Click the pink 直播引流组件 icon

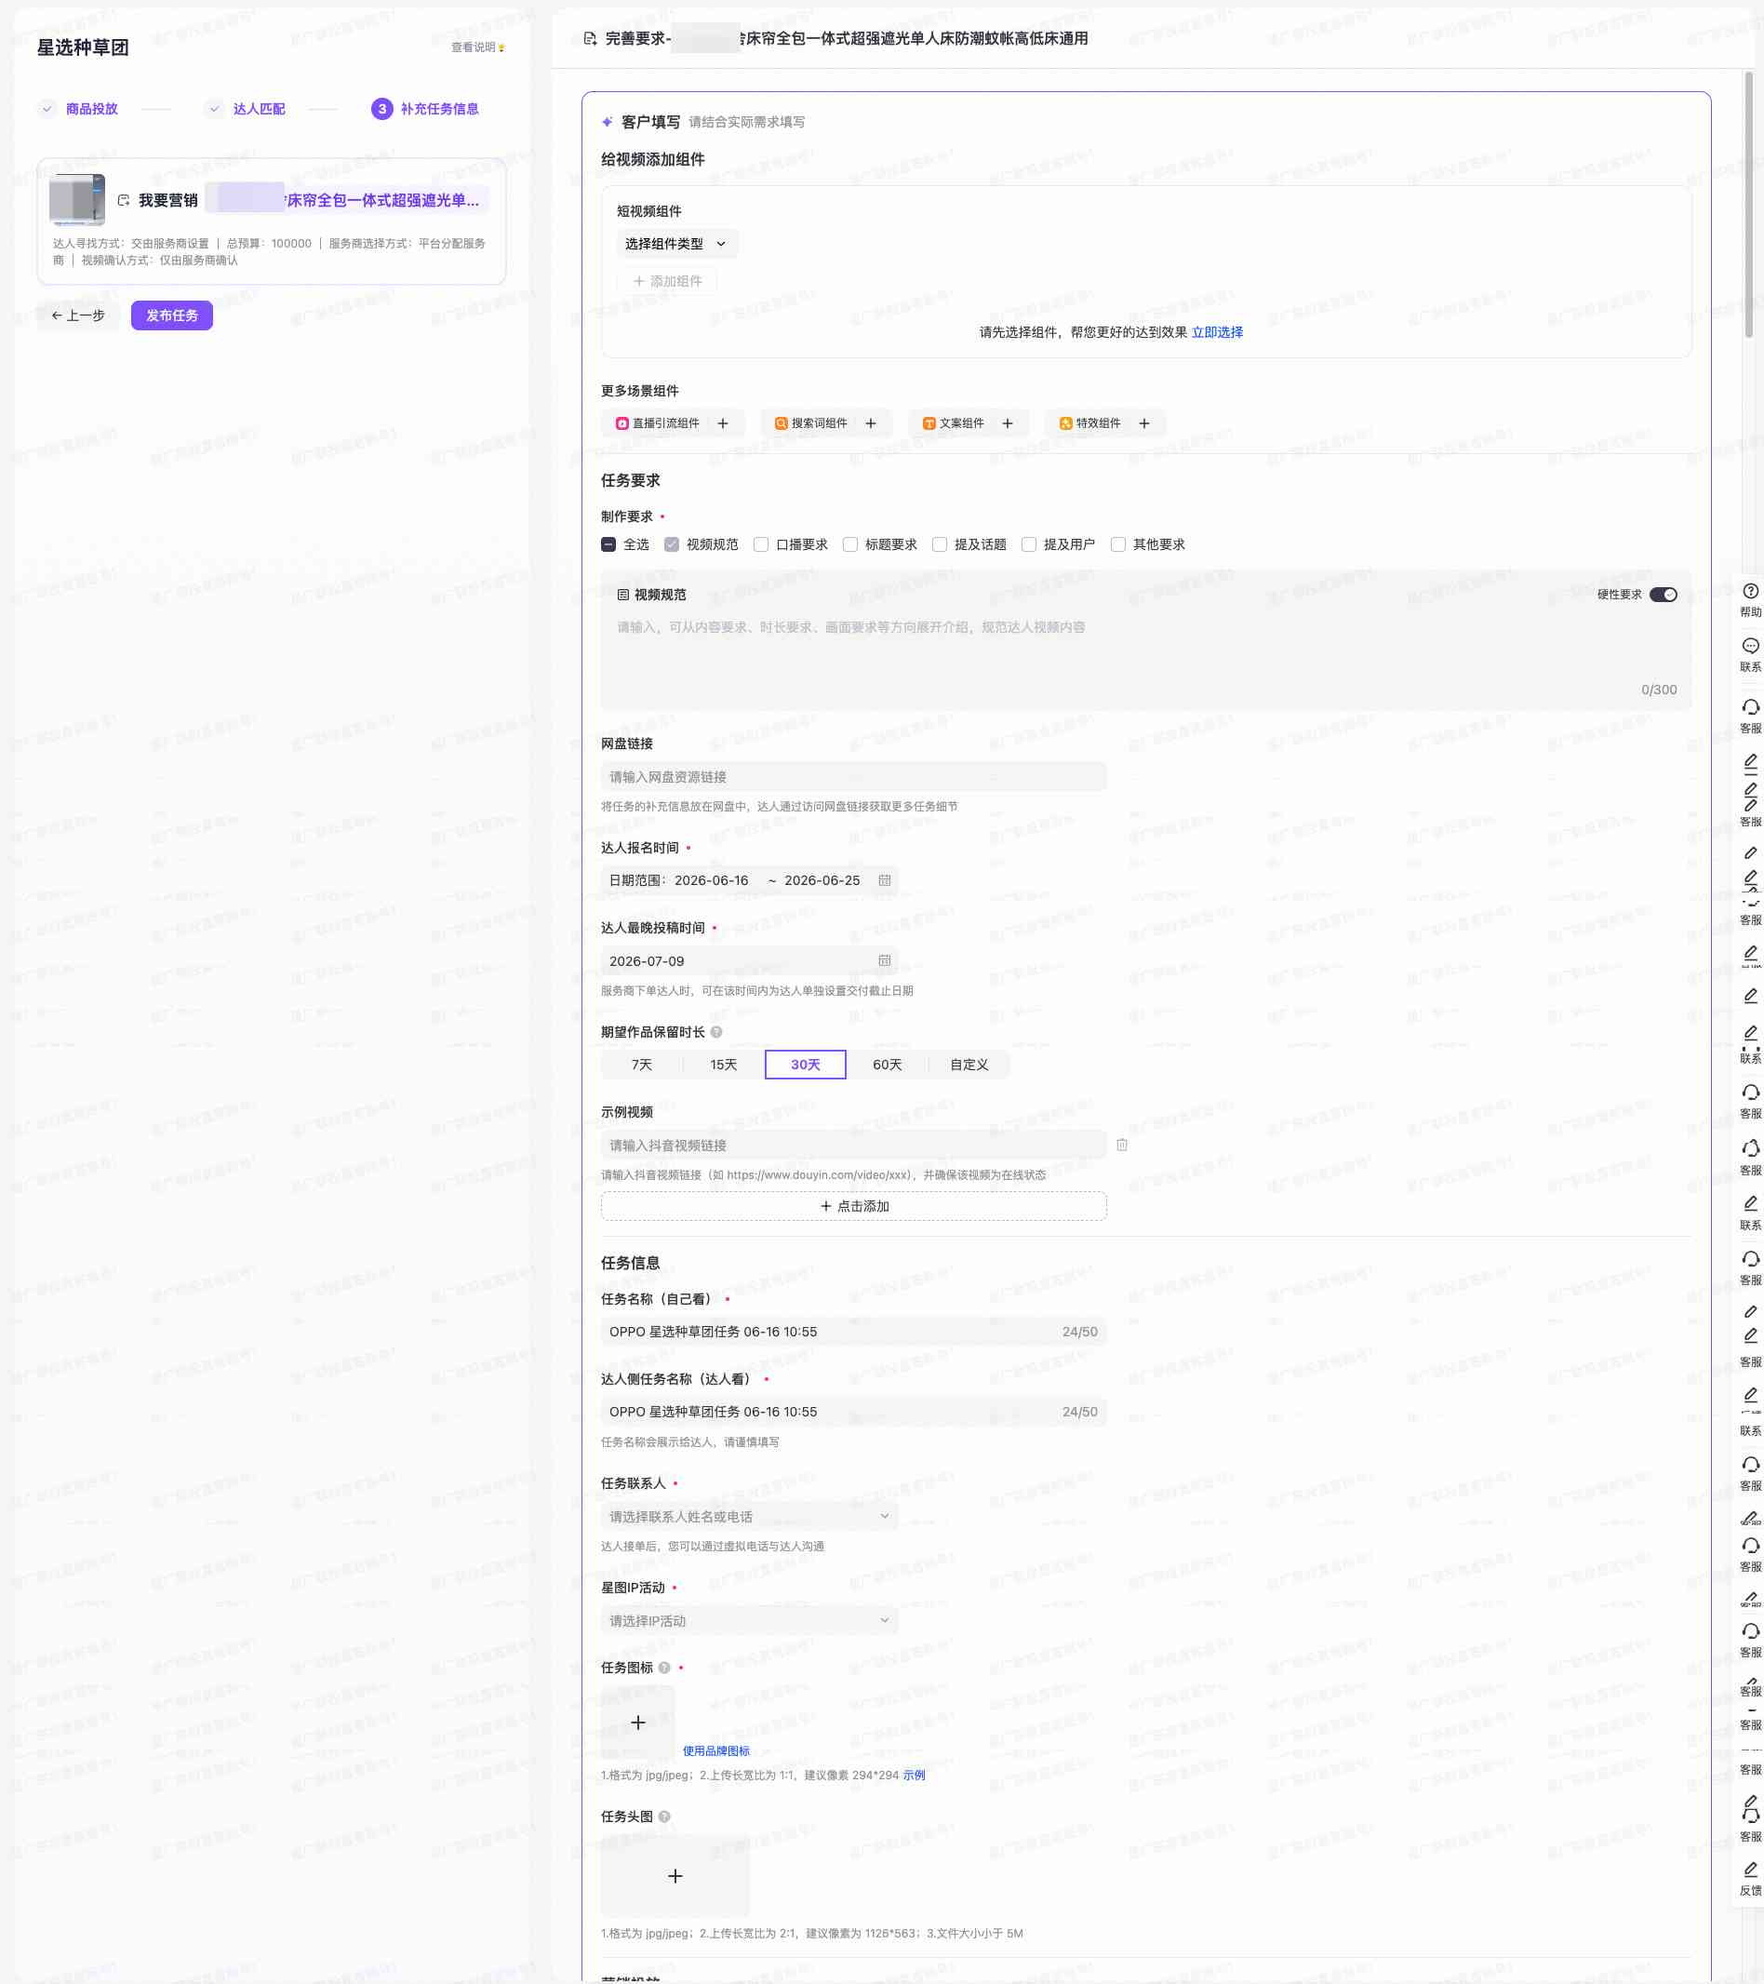coord(622,423)
